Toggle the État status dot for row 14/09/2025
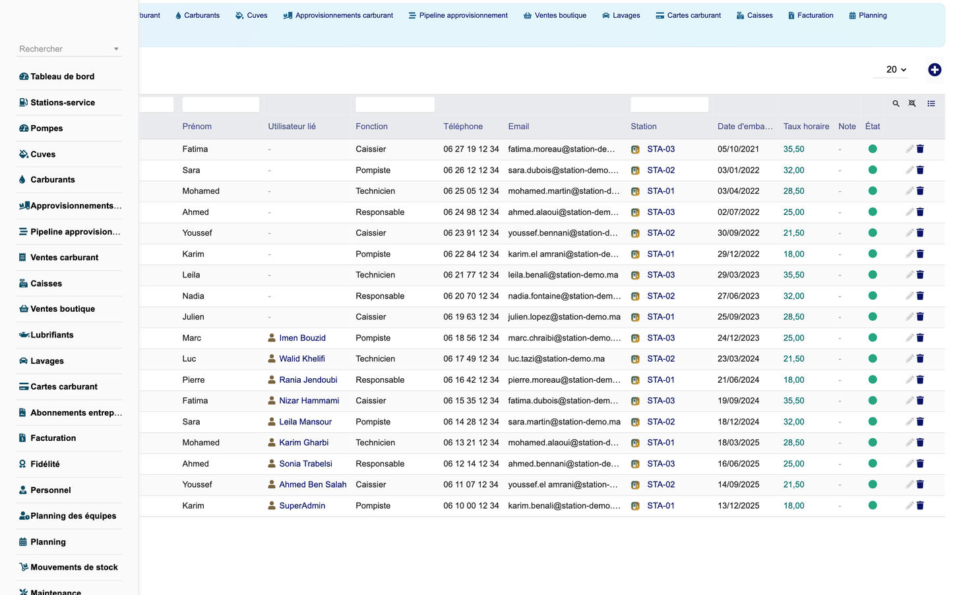The height and width of the screenshot is (595, 953). pyautogui.click(x=873, y=484)
